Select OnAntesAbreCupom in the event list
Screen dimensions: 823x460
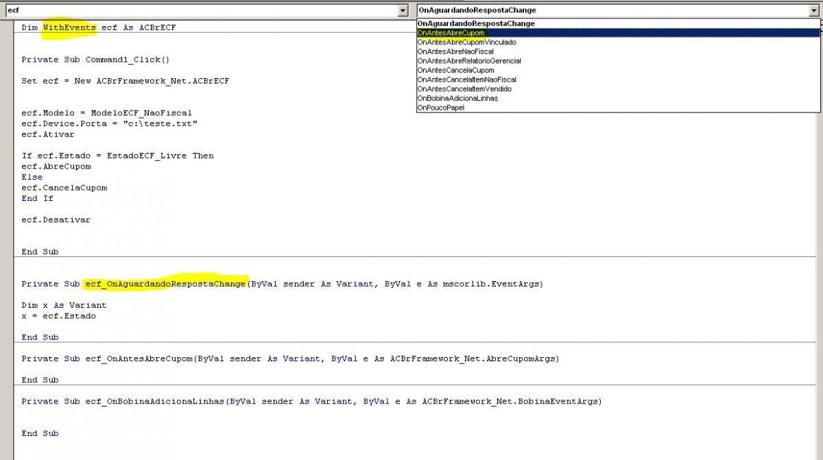[x=618, y=33]
